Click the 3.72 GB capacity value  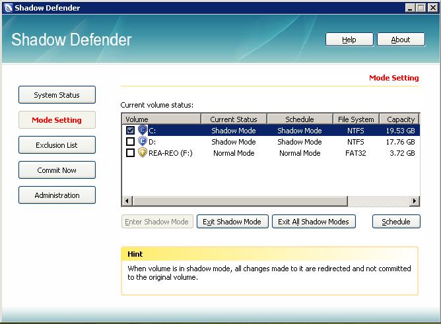pos(402,153)
